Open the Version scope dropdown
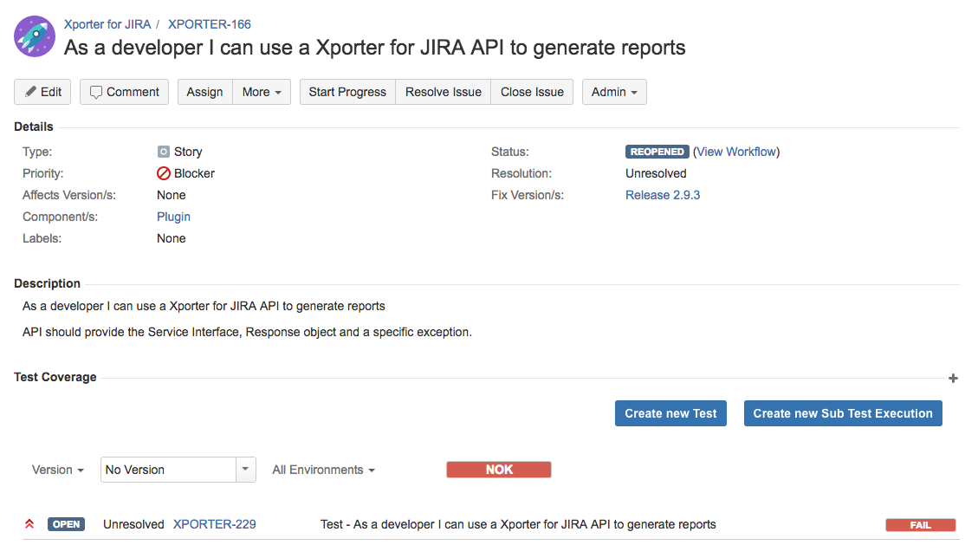Screen dimensions: 965x558 click(57, 470)
